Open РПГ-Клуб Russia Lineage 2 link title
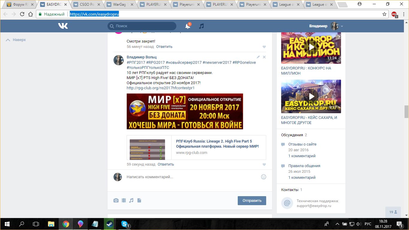The width and height of the screenshot is (409, 230). (x=217, y=144)
